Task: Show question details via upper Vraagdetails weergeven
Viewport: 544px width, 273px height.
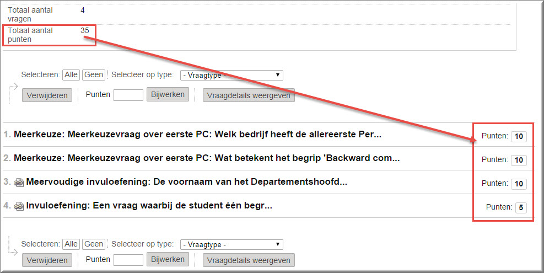Action: pyautogui.click(x=249, y=95)
